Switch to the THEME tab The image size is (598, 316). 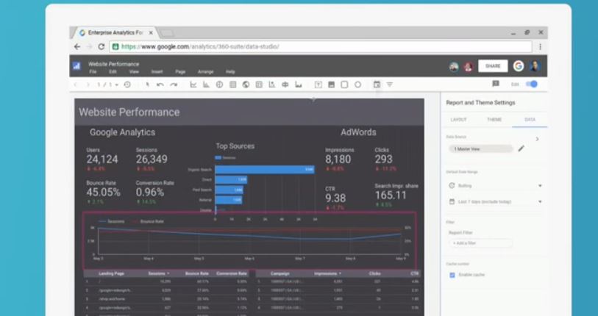[494, 119]
